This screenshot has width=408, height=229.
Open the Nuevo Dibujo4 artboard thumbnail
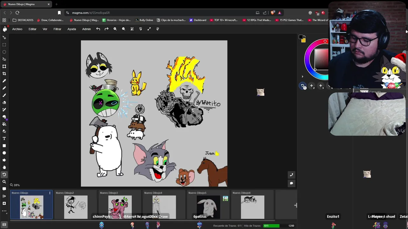[x=164, y=207]
